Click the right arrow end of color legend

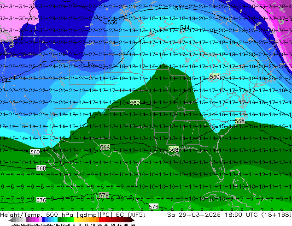click(133, 220)
